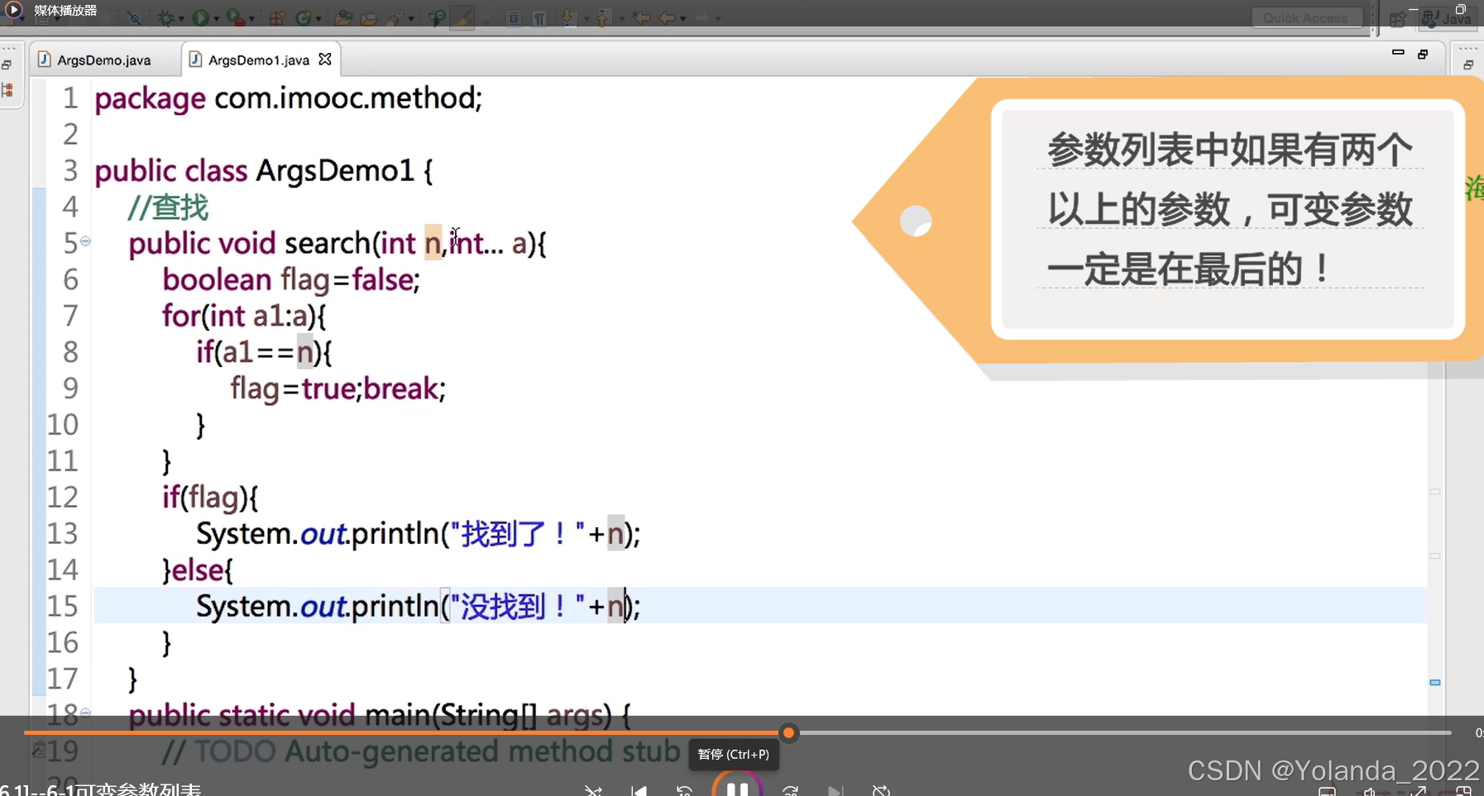Click the Open Perspective icon
This screenshot has width=1484, height=796.
[1398, 18]
